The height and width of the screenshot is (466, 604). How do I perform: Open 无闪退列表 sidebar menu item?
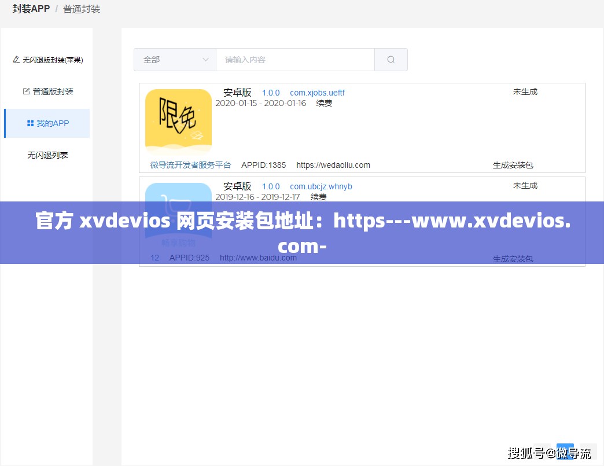tap(48, 155)
